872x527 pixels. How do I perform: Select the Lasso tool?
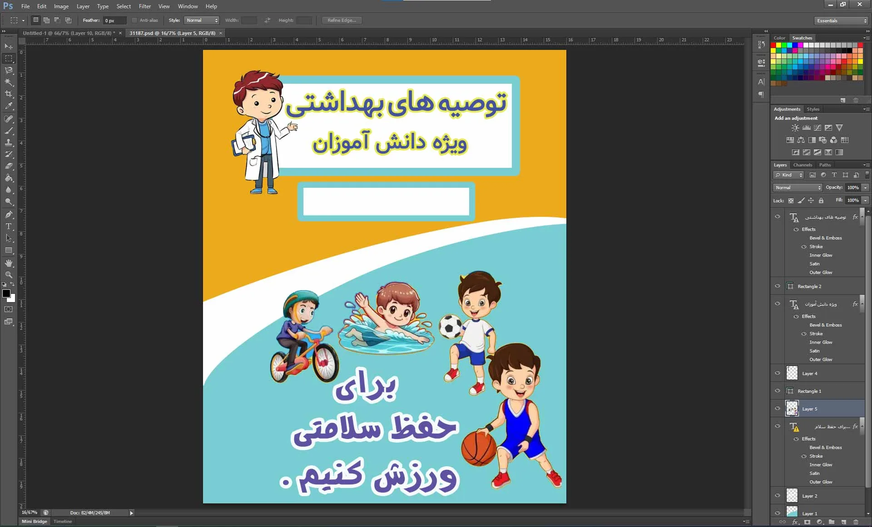(x=9, y=70)
